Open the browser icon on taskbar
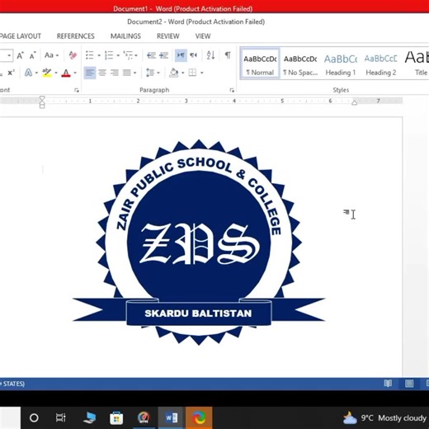Image resolution: width=429 pixels, height=429 pixels. 199,418
